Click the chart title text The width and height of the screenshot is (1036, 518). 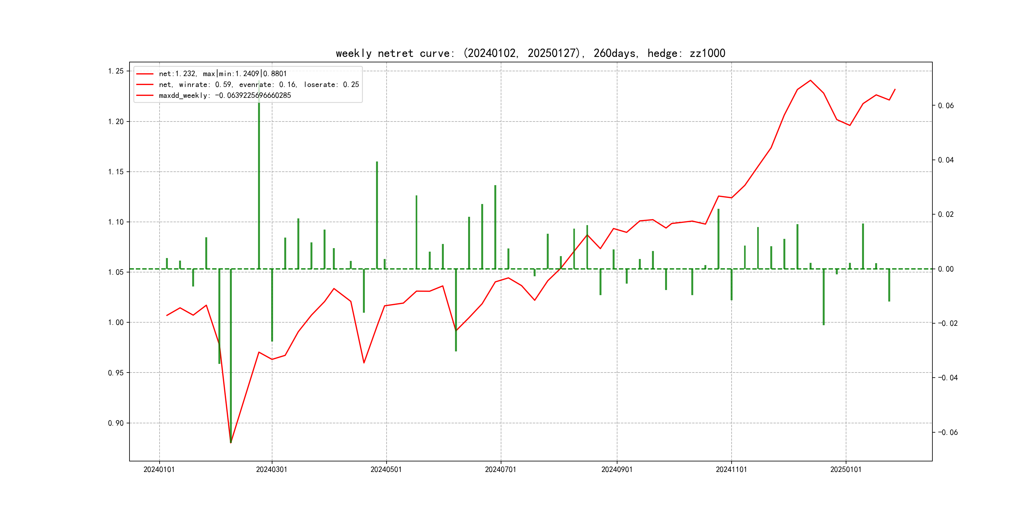[x=530, y=53]
